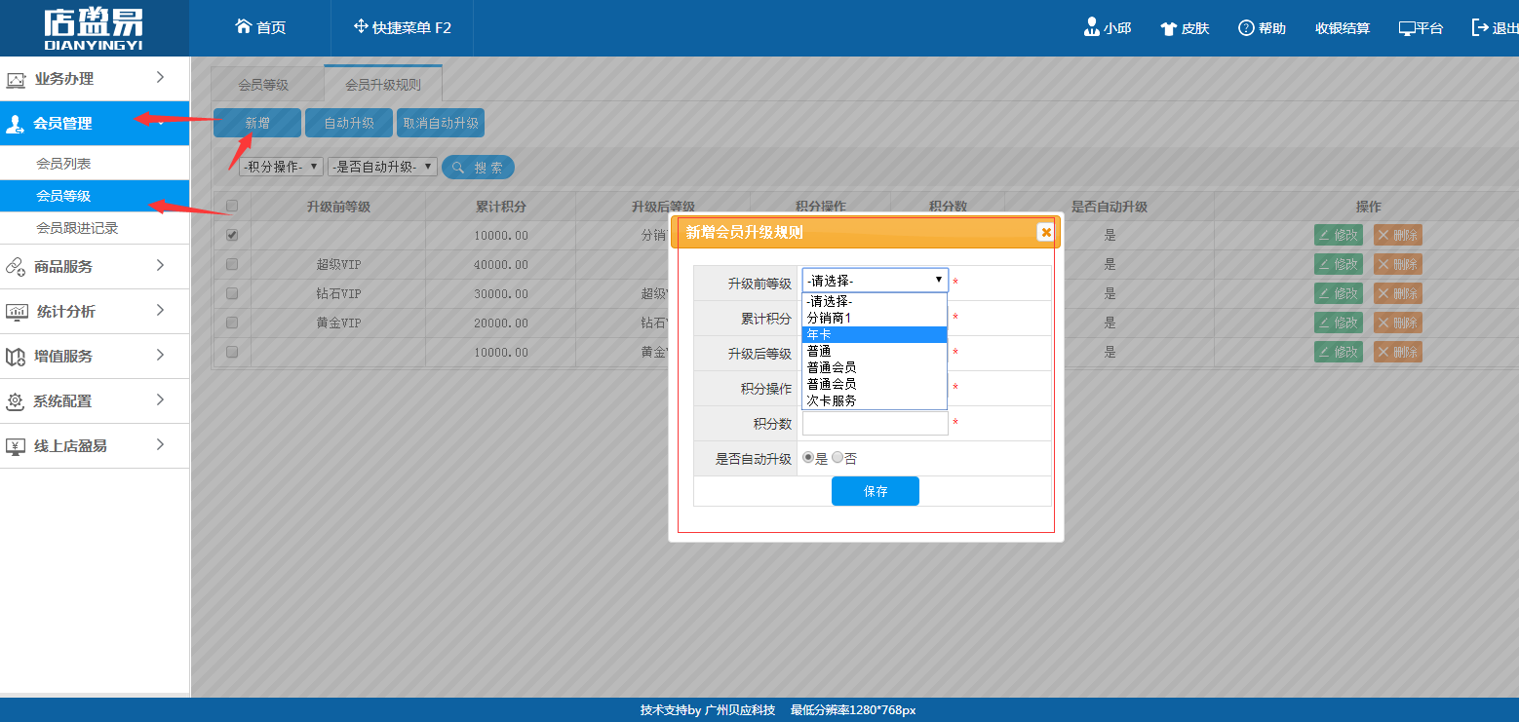Choose 分销商1 from the dropdown list
The image size is (1519, 722).
[875, 318]
